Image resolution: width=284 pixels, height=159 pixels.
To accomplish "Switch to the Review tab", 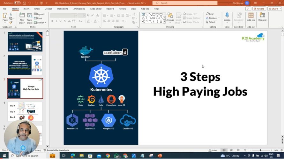I will pyautogui.click(x=122, y=9).
